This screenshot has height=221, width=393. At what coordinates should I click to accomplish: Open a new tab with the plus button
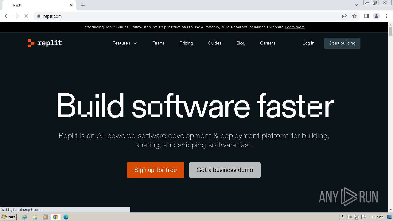point(83,5)
